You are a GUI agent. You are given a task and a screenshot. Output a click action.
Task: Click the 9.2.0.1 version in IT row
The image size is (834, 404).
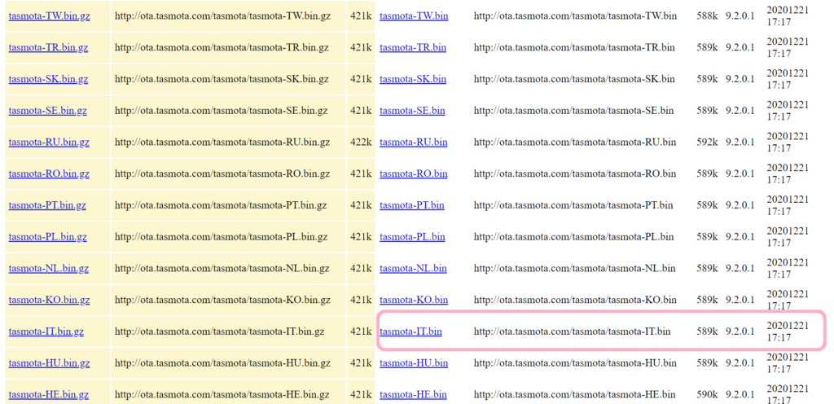tap(740, 332)
